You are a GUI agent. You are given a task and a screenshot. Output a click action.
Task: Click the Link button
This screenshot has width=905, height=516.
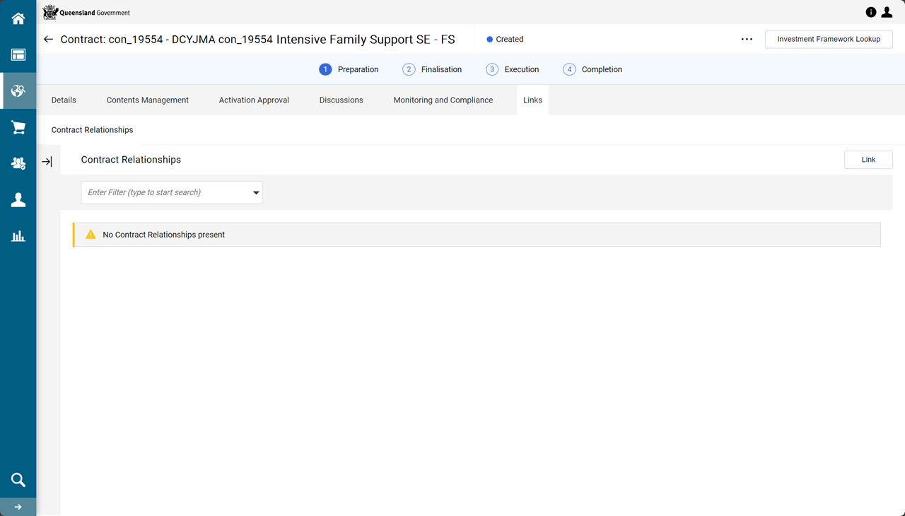click(868, 160)
